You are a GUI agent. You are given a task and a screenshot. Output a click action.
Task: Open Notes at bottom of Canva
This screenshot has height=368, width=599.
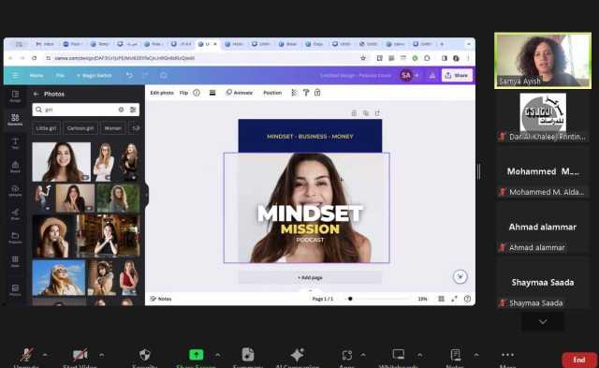tap(161, 299)
